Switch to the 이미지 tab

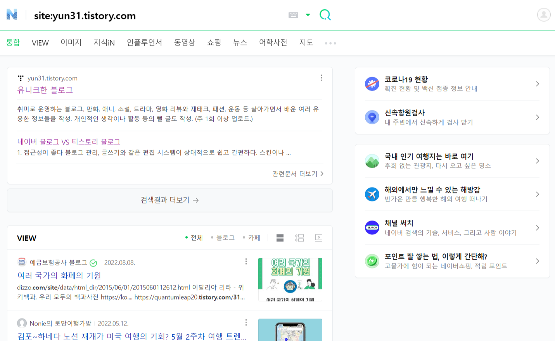[x=71, y=42]
